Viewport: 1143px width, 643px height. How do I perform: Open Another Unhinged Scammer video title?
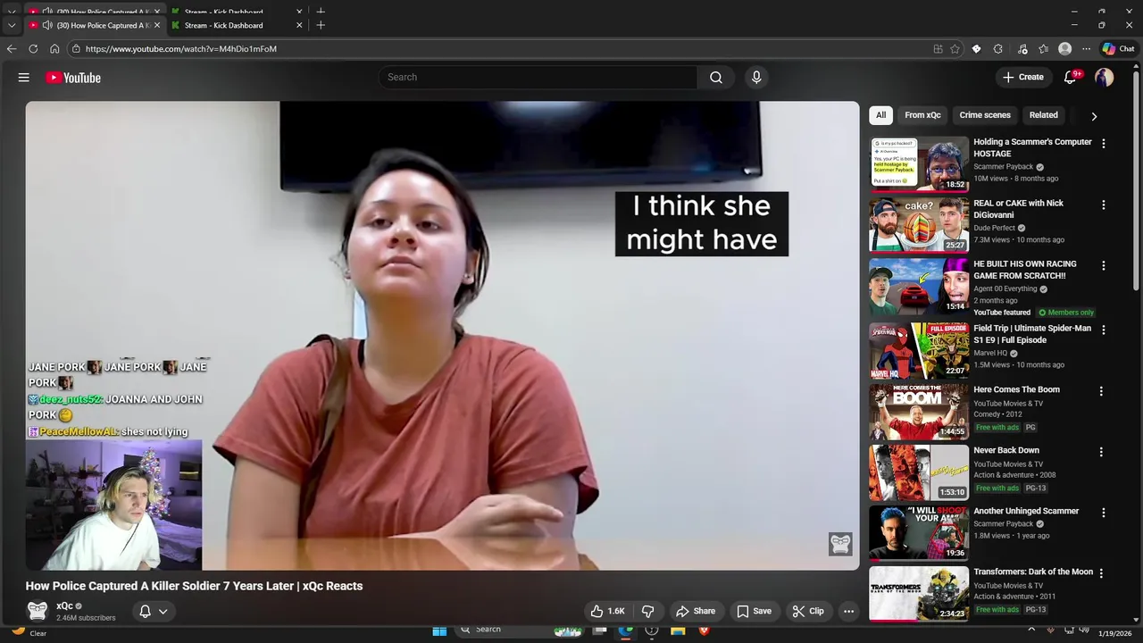[x=1026, y=511]
